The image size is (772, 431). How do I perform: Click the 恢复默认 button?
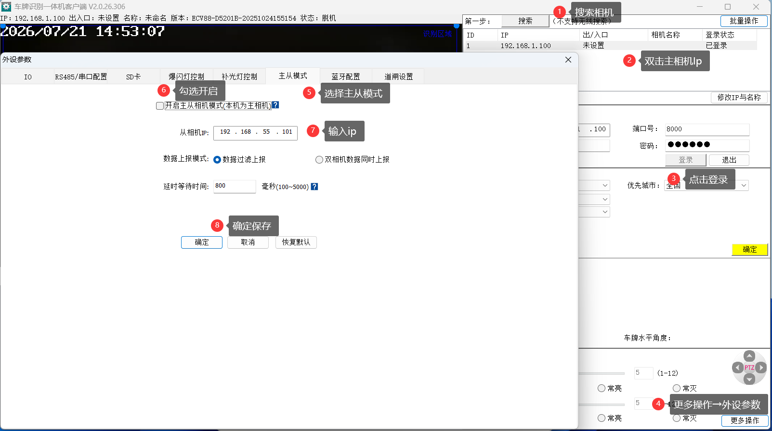tap(296, 242)
